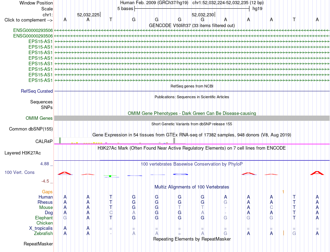Select the X_tropicalis species row label
Screen dimensions: 330x252
pyautogui.click(x=41, y=228)
